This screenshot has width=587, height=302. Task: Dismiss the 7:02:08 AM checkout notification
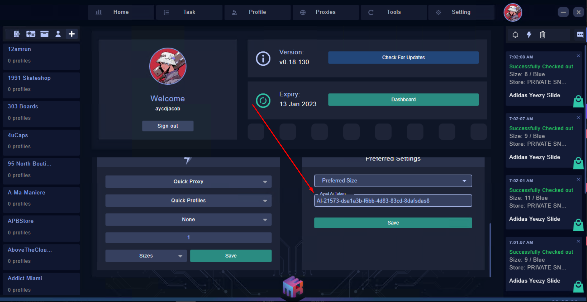578,56
